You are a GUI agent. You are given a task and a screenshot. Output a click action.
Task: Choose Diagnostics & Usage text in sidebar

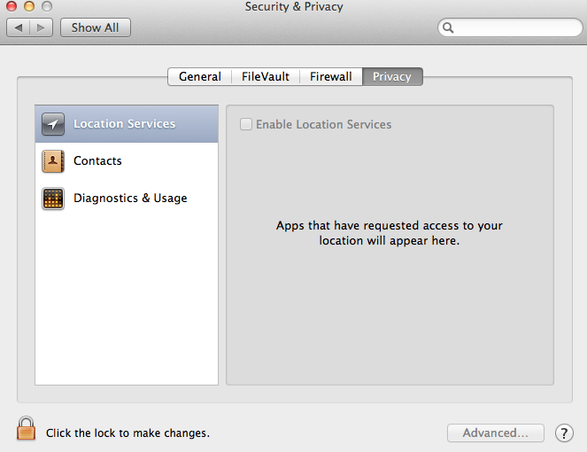[x=130, y=199]
